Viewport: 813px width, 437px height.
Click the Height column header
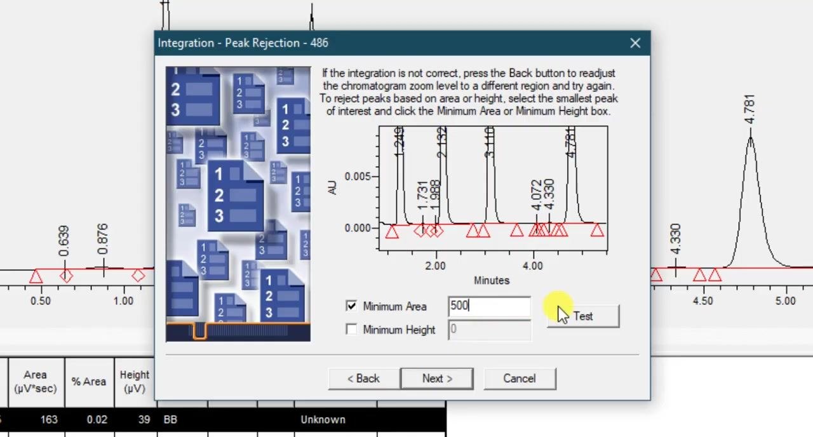point(134,382)
